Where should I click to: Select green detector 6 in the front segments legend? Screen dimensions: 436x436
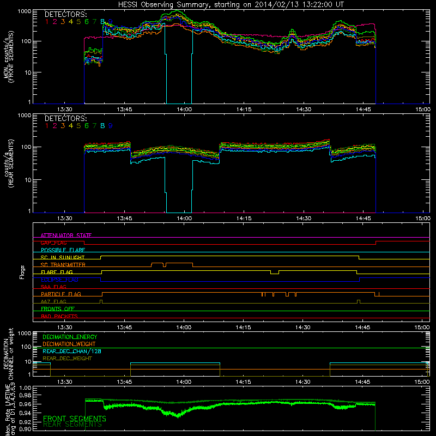[x=87, y=22]
